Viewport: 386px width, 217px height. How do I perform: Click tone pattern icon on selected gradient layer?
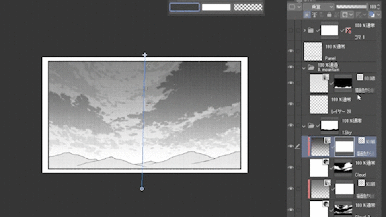tap(361, 141)
